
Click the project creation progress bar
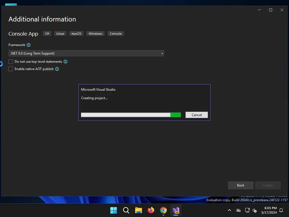coord(131,115)
